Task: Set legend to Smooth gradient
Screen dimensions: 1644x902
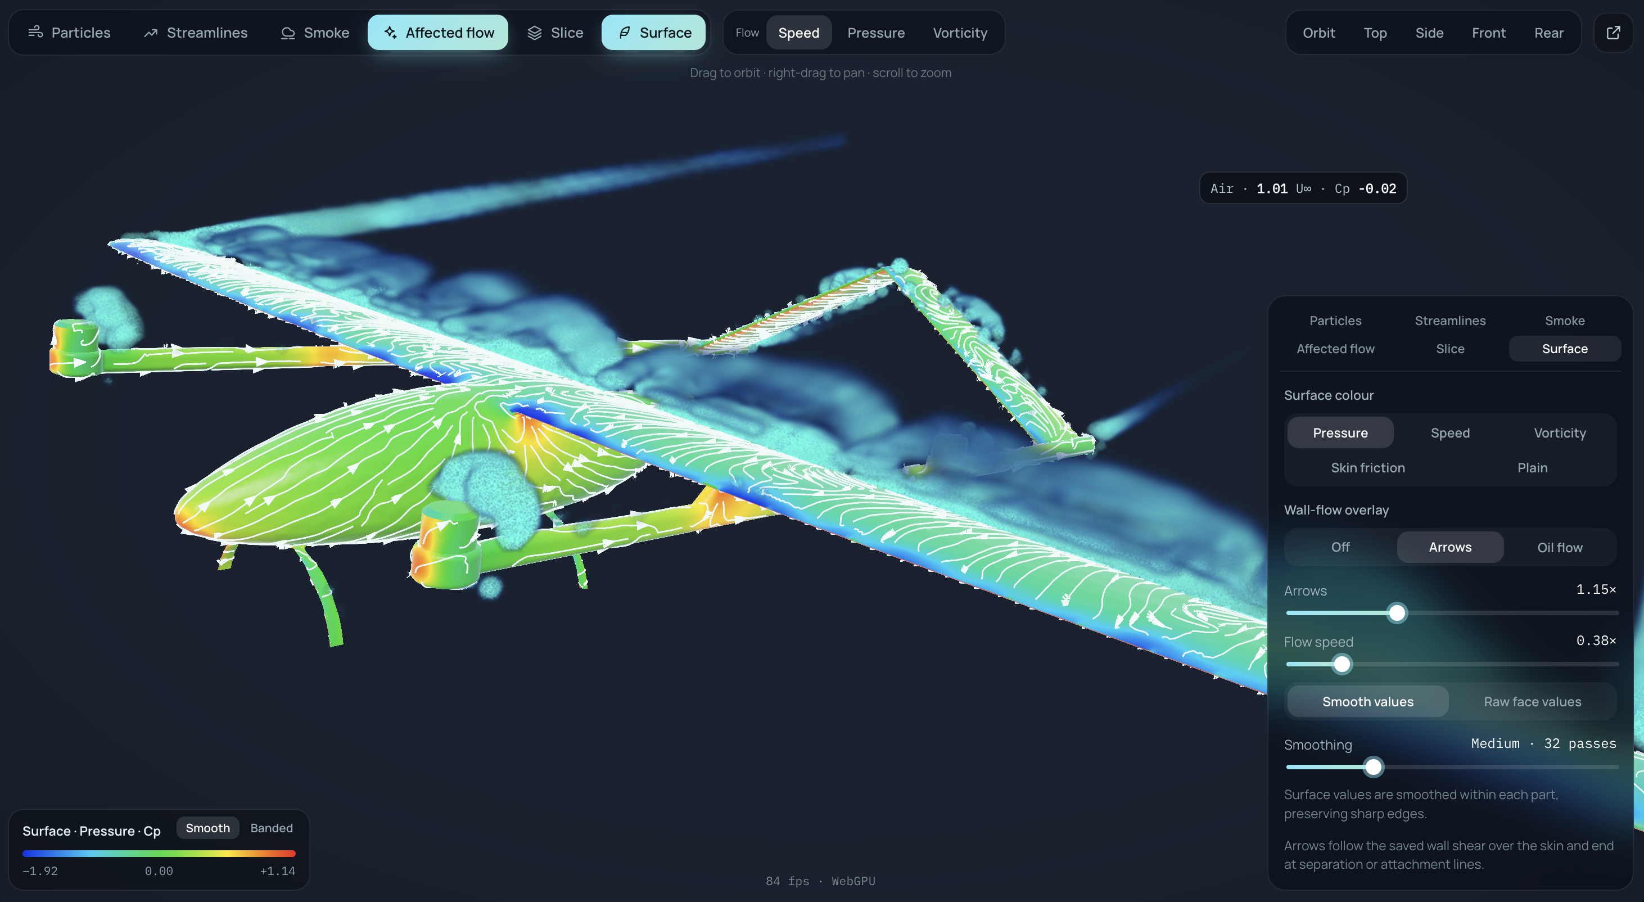Action: [207, 828]
